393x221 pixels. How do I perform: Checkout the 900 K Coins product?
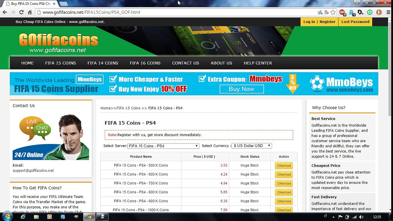click(x=284, y=201)
